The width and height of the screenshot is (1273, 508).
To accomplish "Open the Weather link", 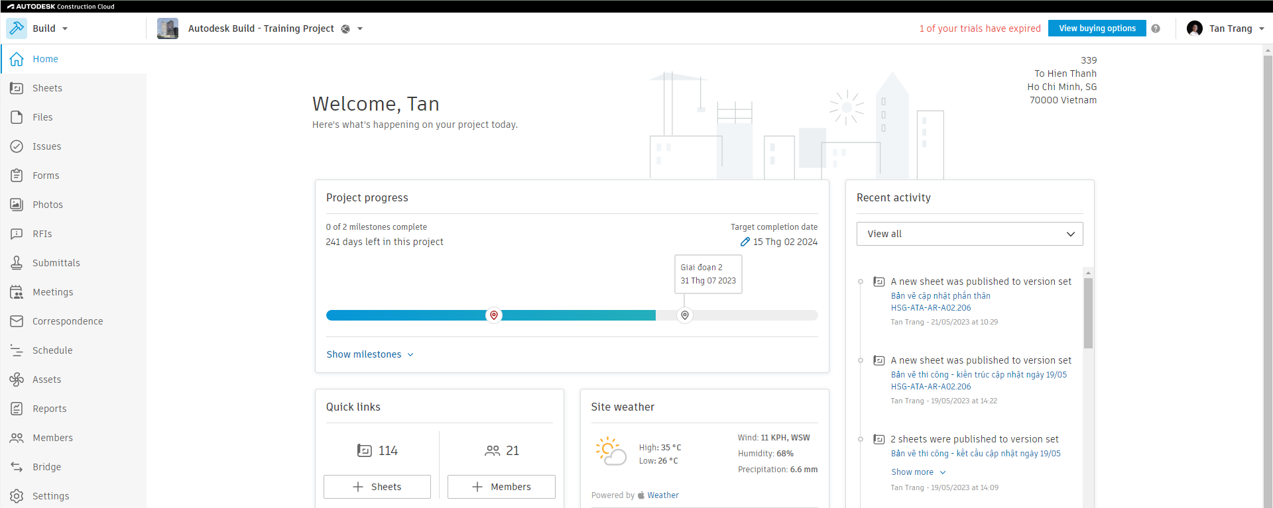I will (x=663, y=495).
